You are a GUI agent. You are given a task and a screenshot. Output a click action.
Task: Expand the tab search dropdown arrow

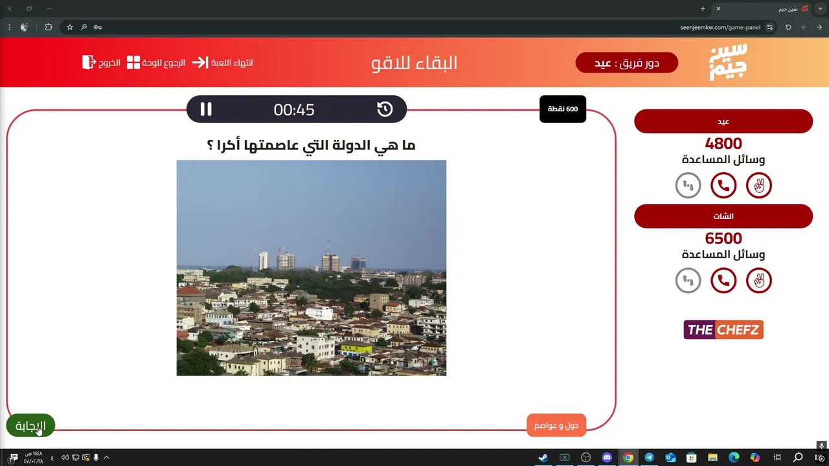tap(821, 8)
